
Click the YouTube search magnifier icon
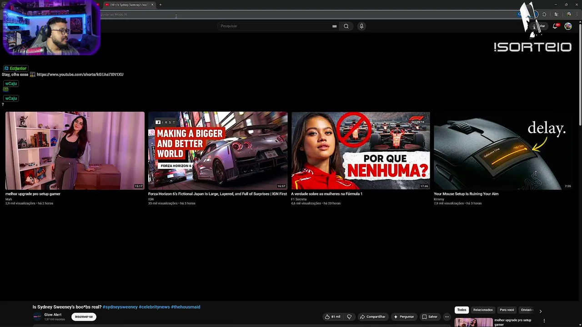point(346,26)
